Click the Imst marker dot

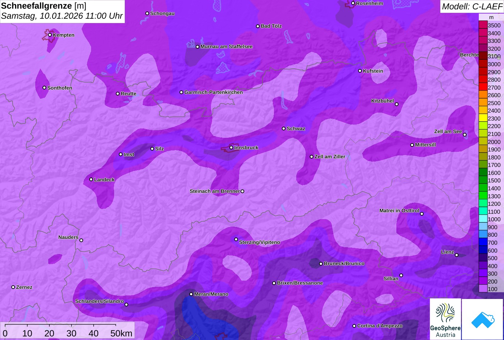point(121,154)
